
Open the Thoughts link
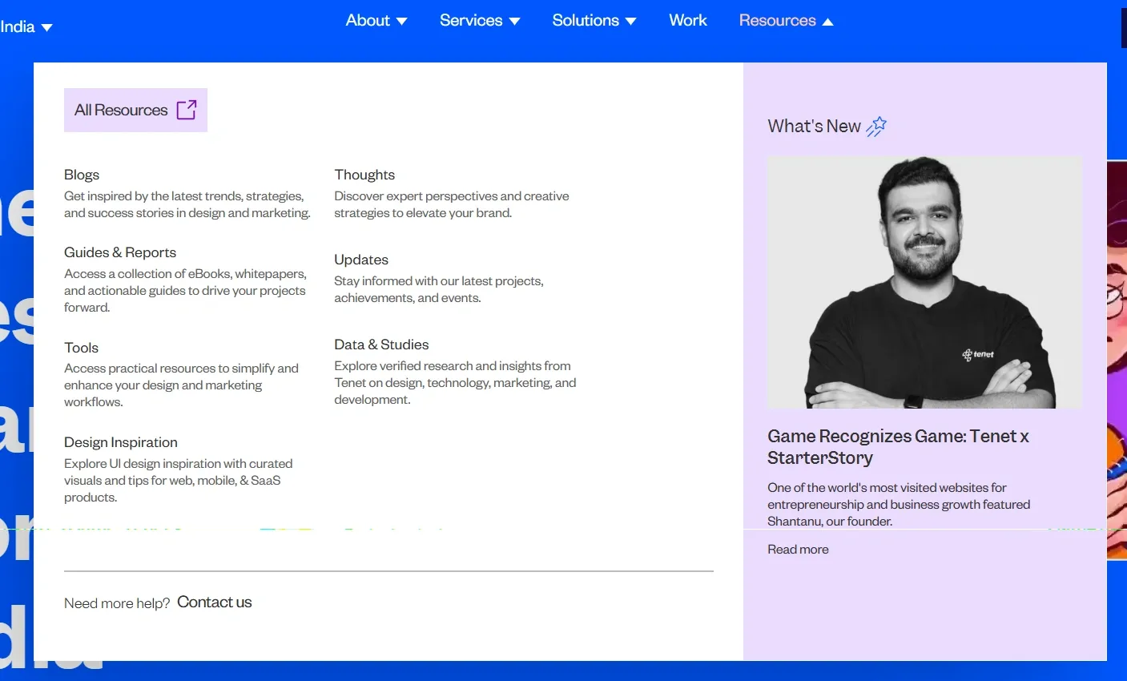pos(364,175)
